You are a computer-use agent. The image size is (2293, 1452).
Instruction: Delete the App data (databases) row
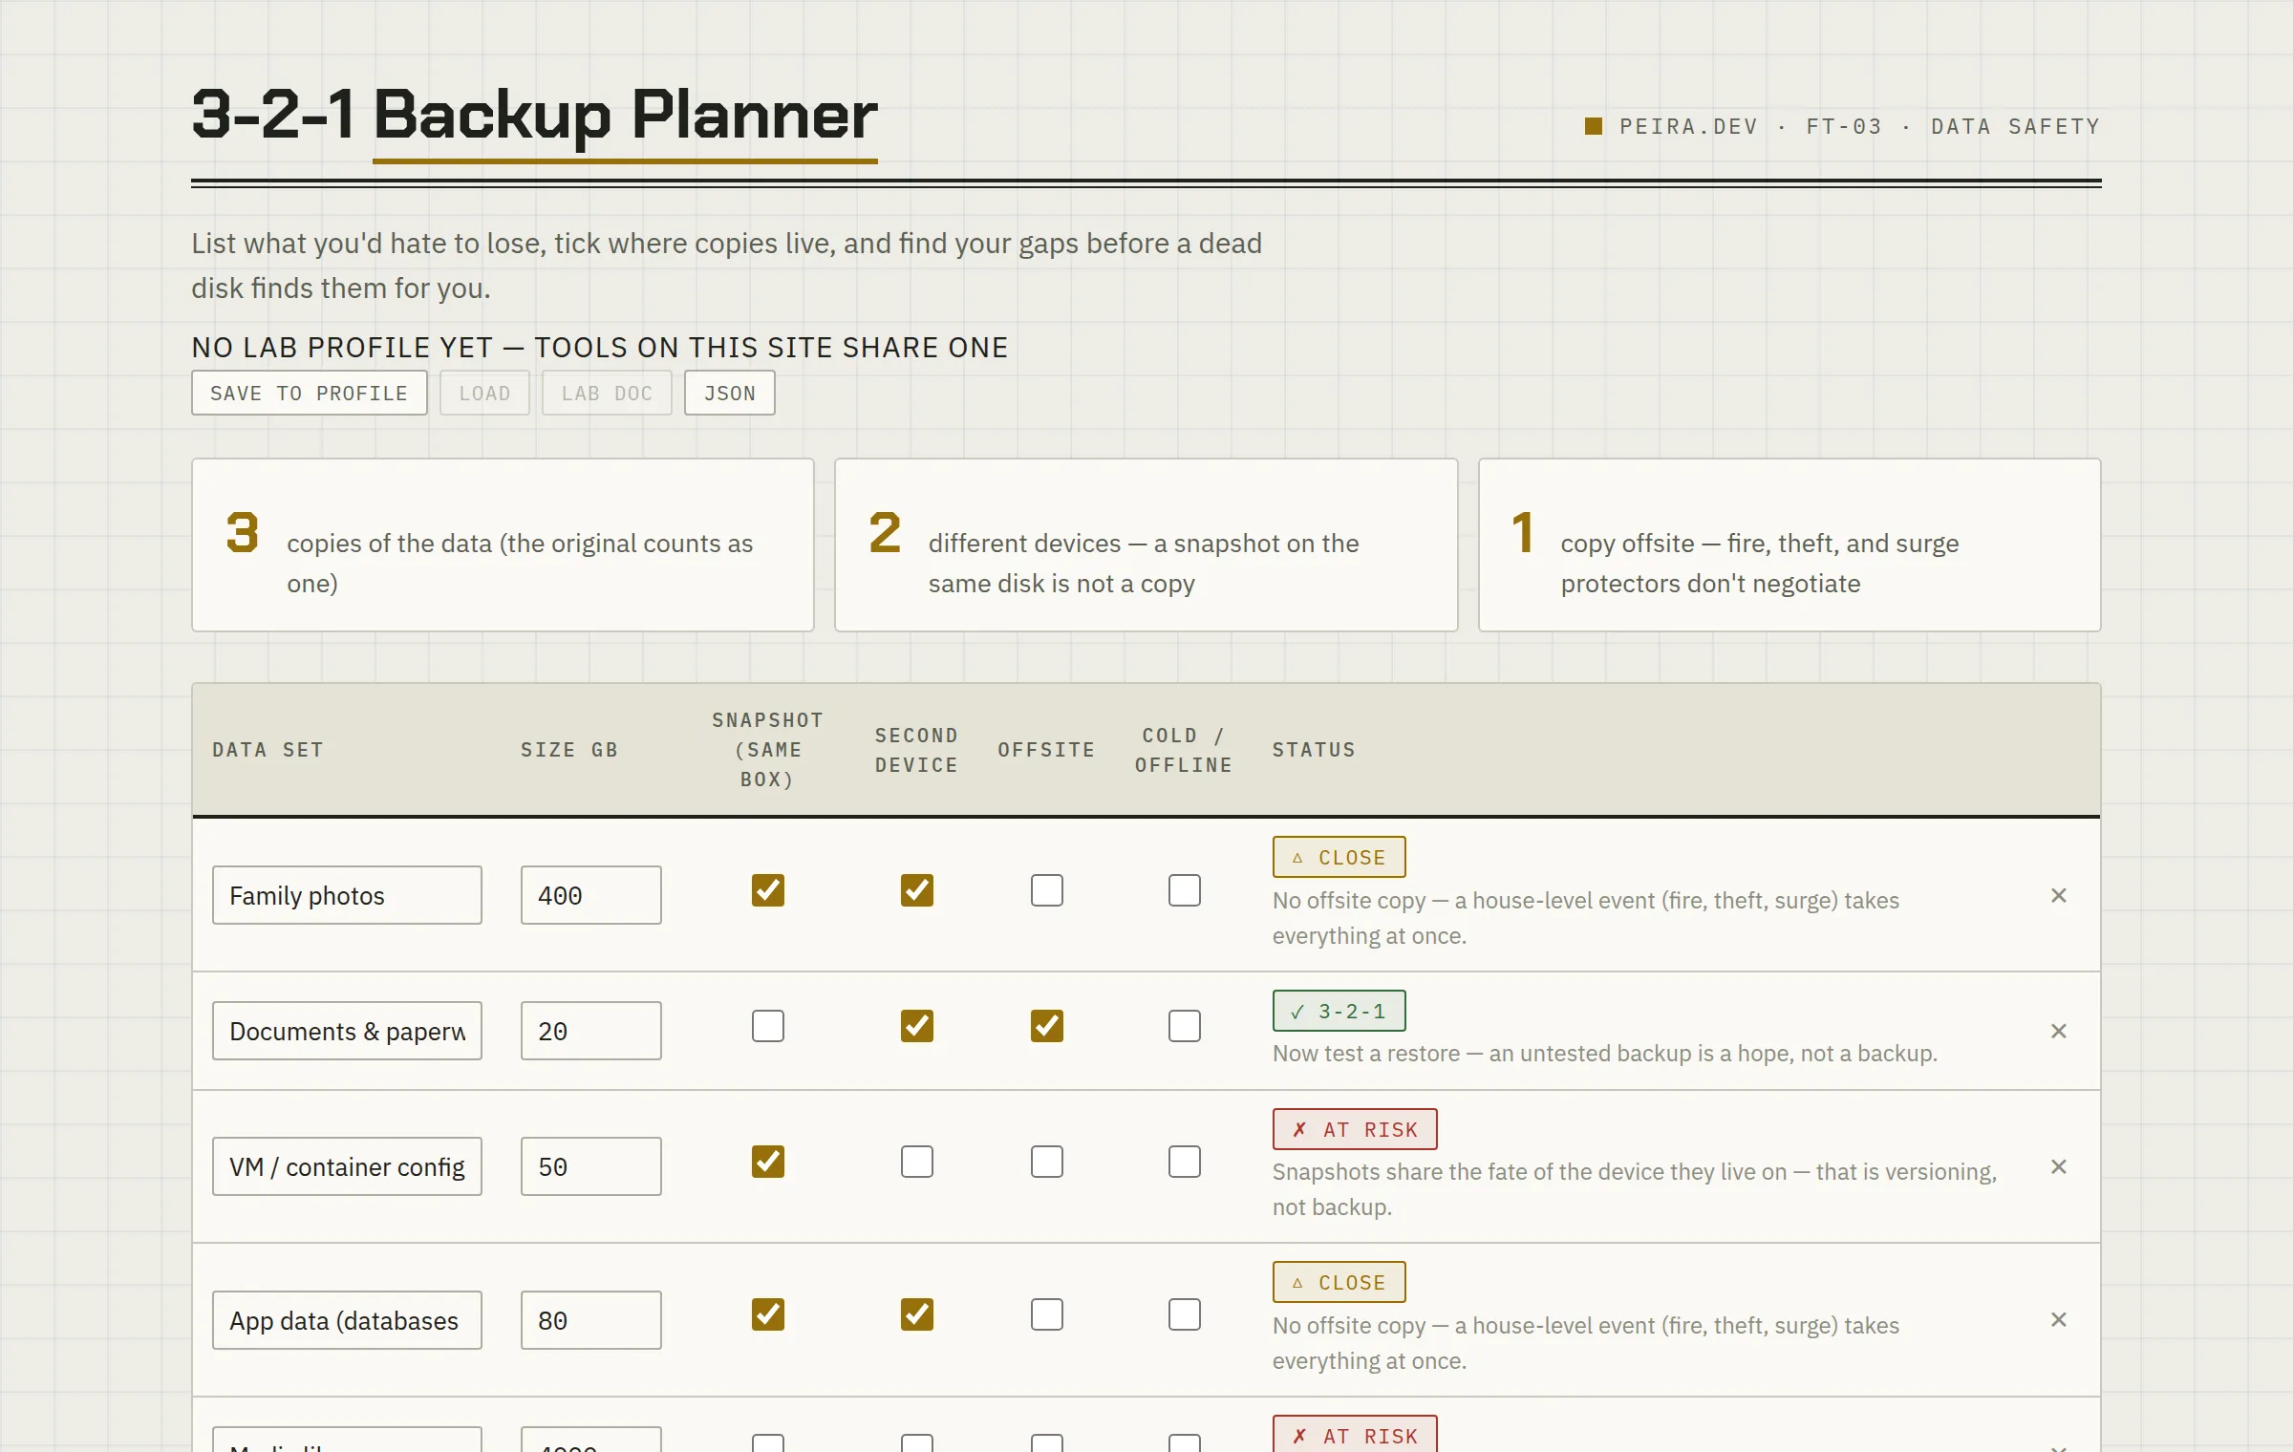click(x=2058, y=1319)
